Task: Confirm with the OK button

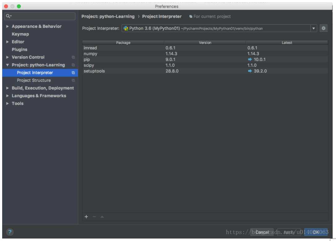Action: point(316,232)
